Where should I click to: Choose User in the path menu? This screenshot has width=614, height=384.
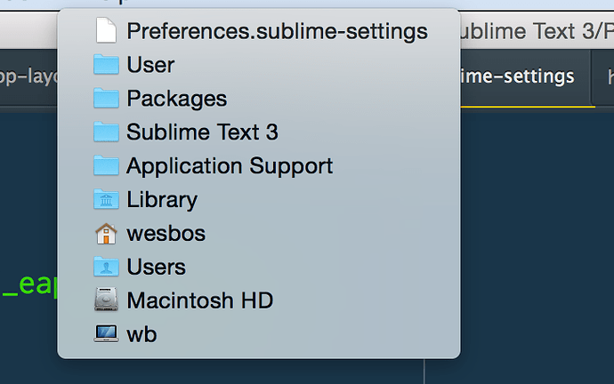259,65
